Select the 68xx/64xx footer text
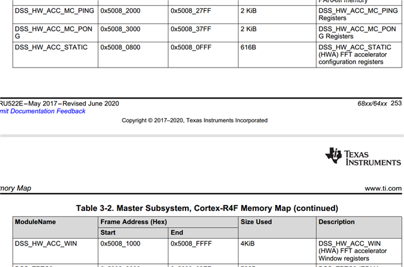The image size is (404, 267). pyautogui.click(x=372, y=104)
